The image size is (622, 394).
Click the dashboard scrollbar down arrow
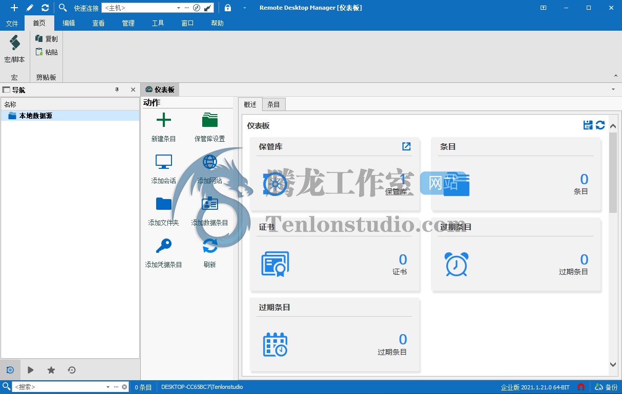pos(613,364)
